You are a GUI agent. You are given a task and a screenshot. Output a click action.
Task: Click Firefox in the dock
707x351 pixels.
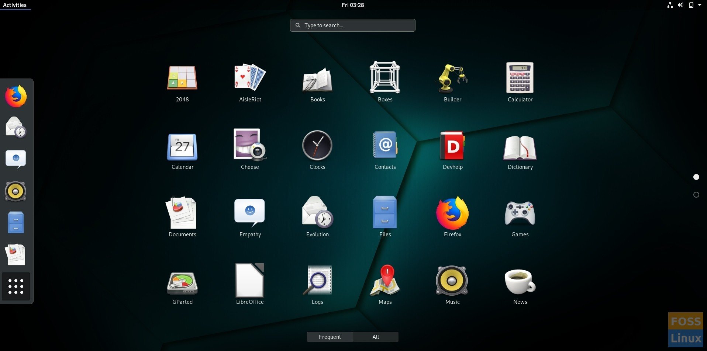16,96
